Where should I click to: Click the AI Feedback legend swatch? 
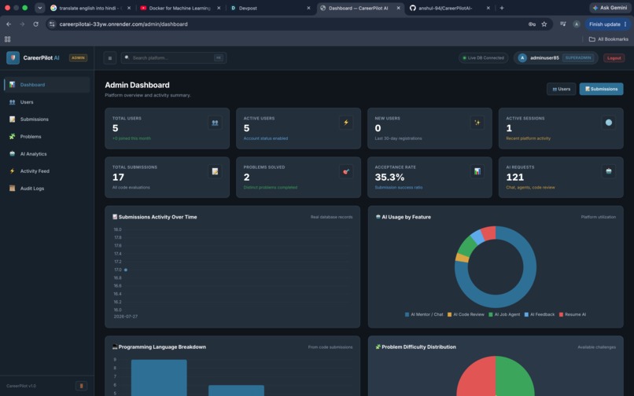(x=526, y=314)
